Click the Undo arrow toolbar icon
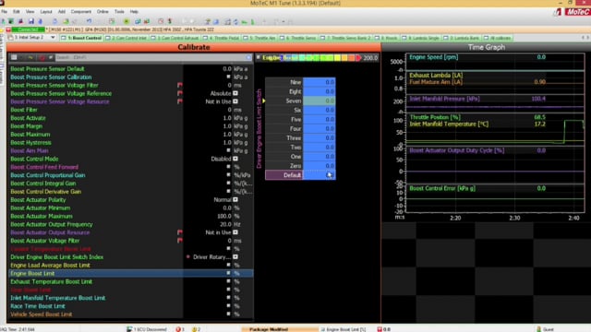Image resolution: width=591 pixels, height=332 pixels. click(89, 21)
